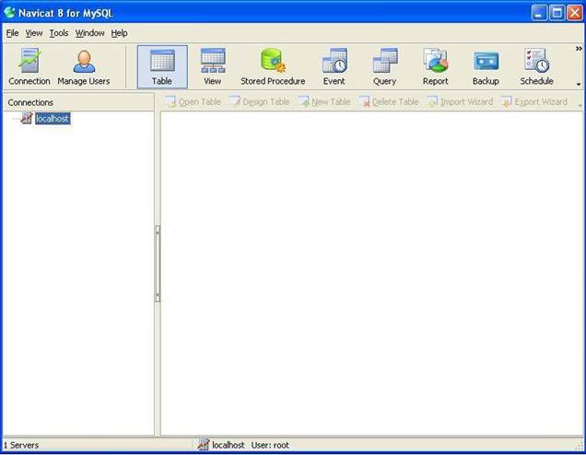Screen dimensions: 586x455
Task: Maximize the Navicat window
Action: 557,13
